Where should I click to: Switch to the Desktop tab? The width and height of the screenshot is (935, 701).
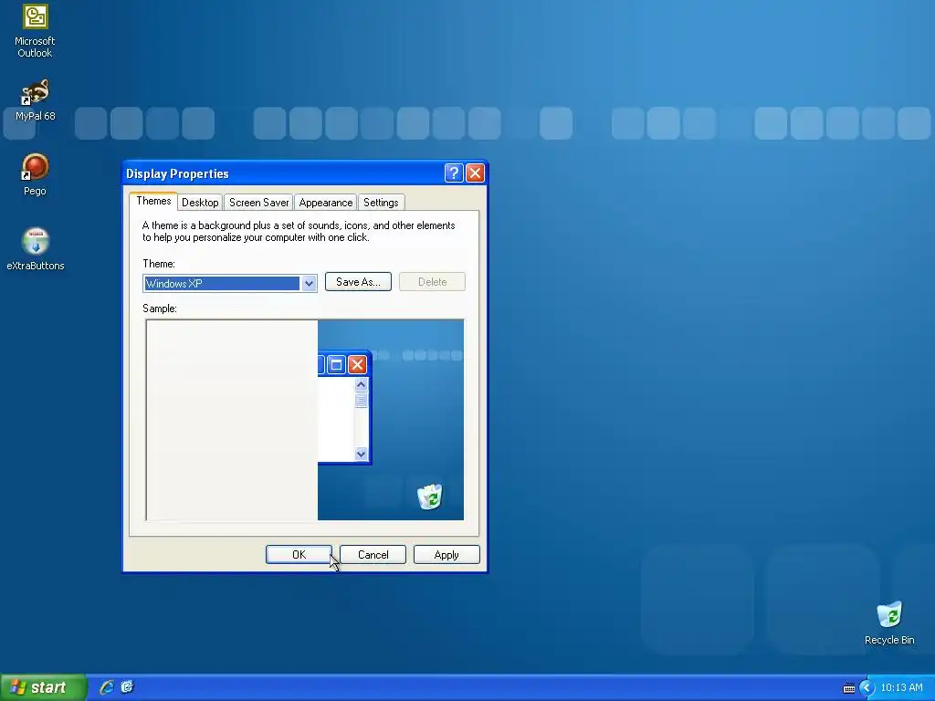coord(200,203)
